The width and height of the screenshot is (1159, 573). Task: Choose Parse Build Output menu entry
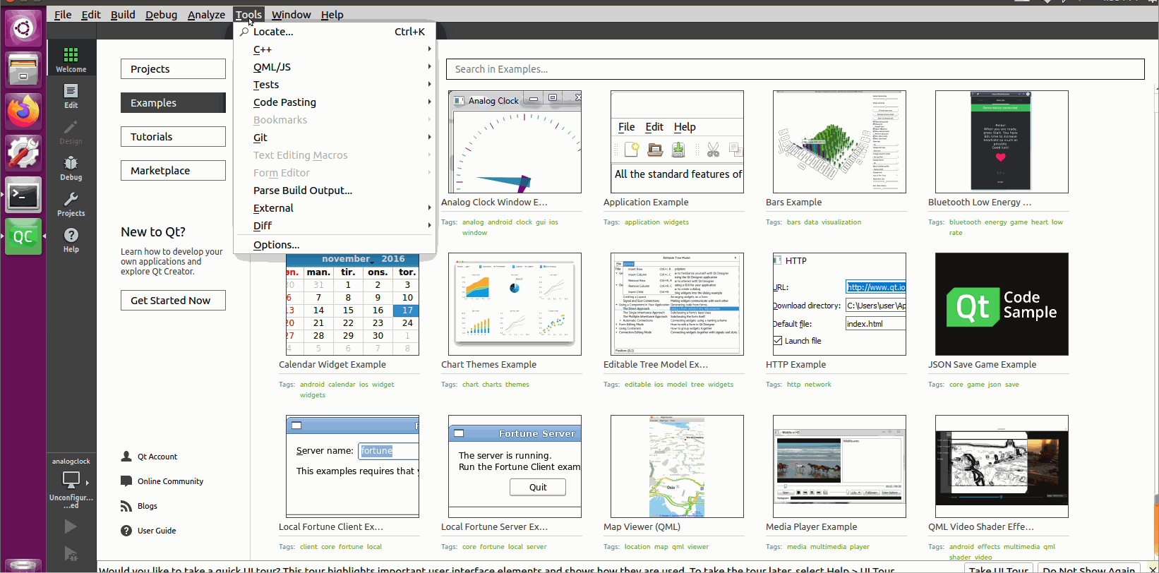point(335,191)
